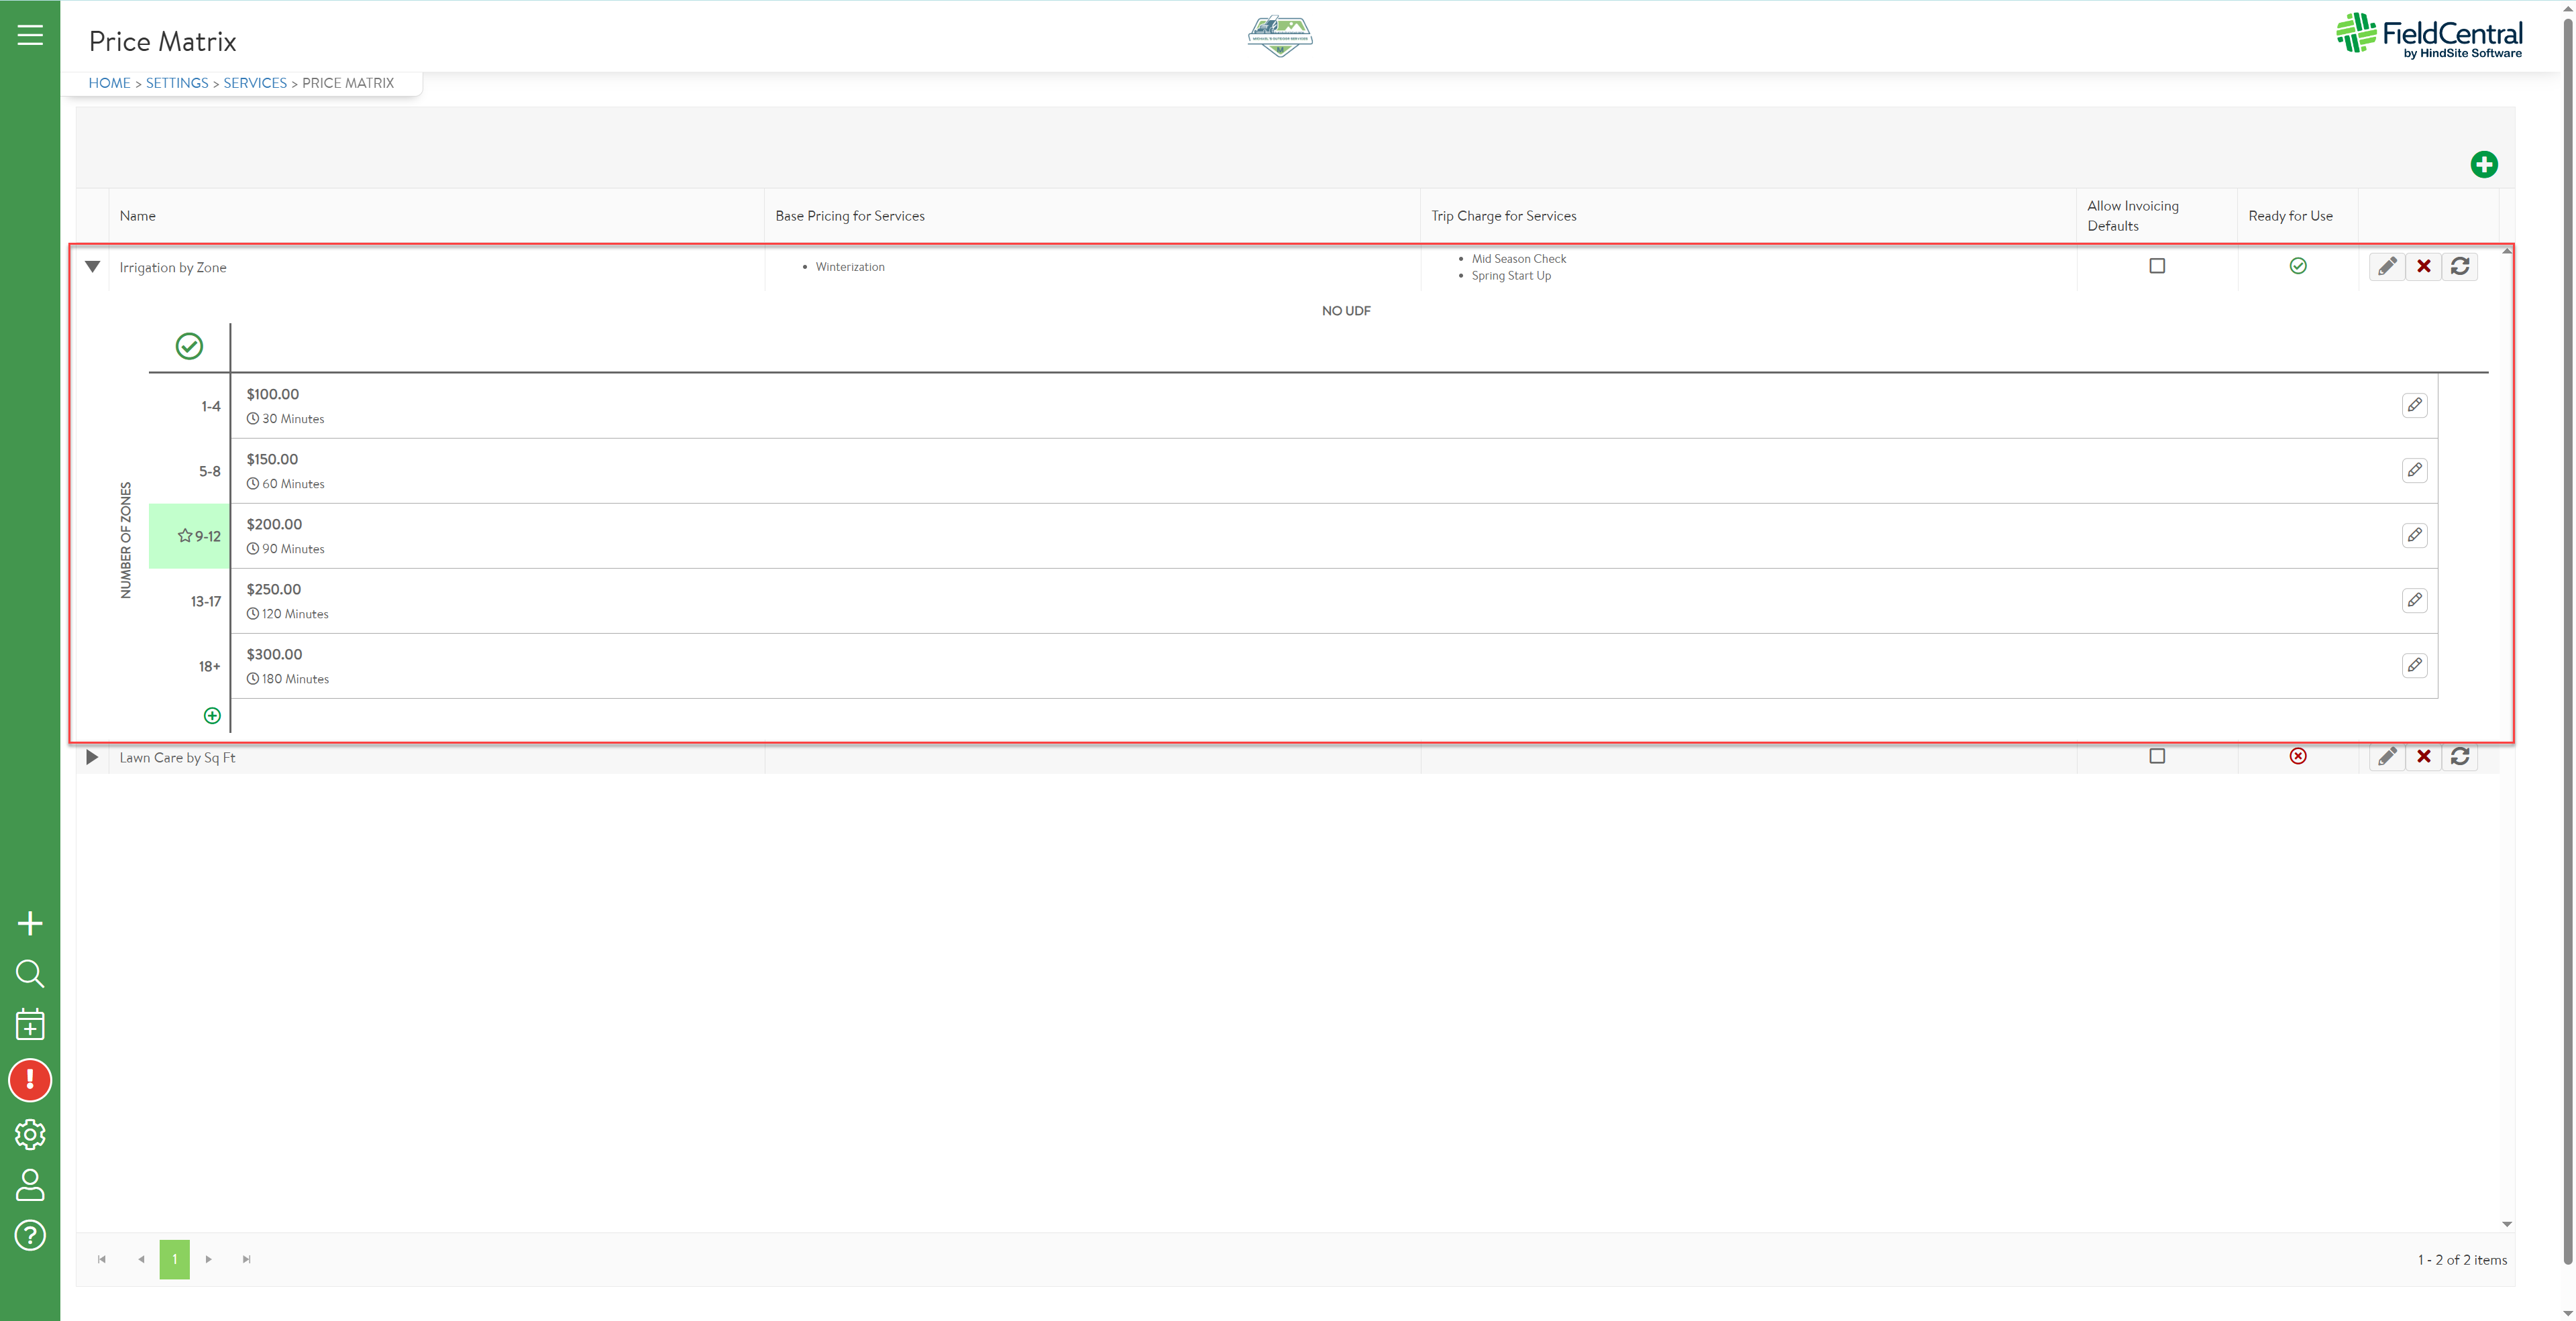Screen dimensions: 2576x1321
Task: Toggle Allow Invoicing Defaults for Lawn Care
Action: [x=2157, y=756]
